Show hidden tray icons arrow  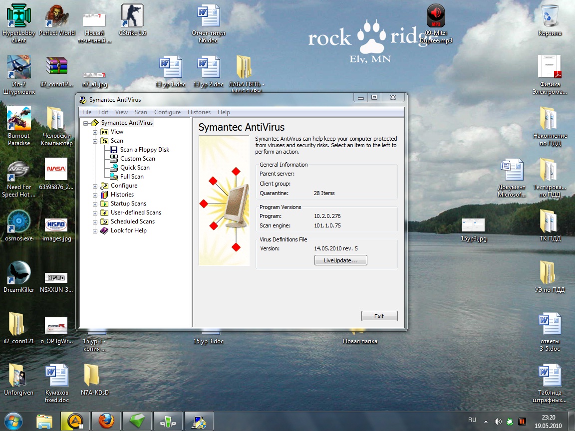[x=486, y=422]
